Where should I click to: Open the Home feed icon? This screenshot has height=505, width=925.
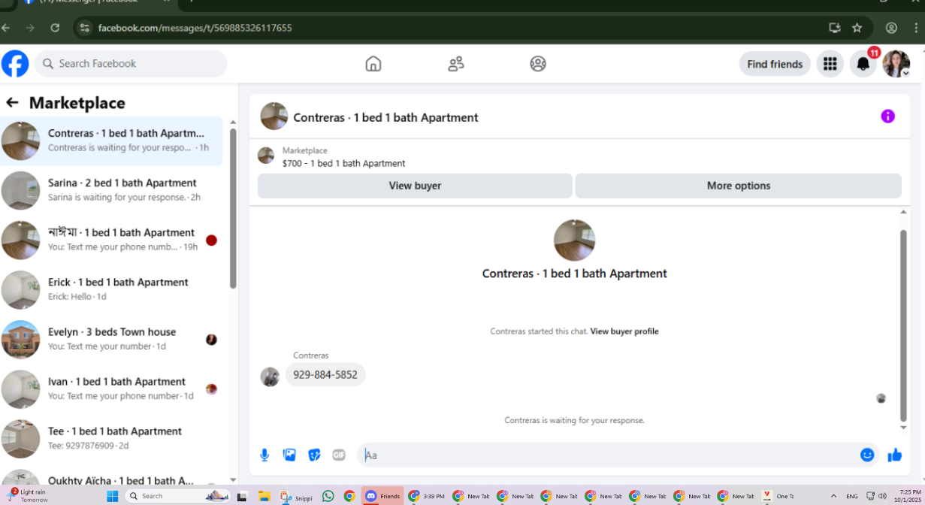pyautogui.click(x=373, y=64)
